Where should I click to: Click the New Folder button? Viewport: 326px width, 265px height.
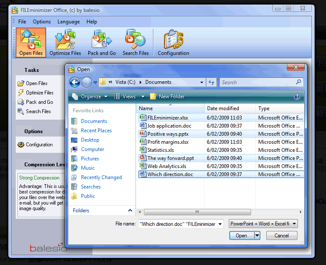click(x=167, y=97)
